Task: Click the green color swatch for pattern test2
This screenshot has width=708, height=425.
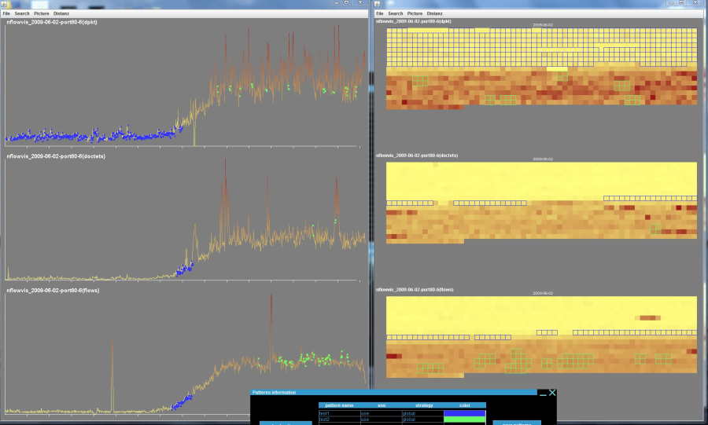Action: tap(464, 420)
